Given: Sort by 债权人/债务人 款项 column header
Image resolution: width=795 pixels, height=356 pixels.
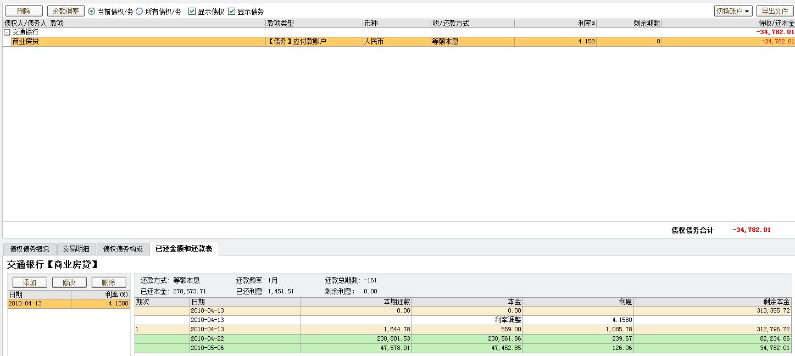Looking at the screenshot, I should coord(134,24).
